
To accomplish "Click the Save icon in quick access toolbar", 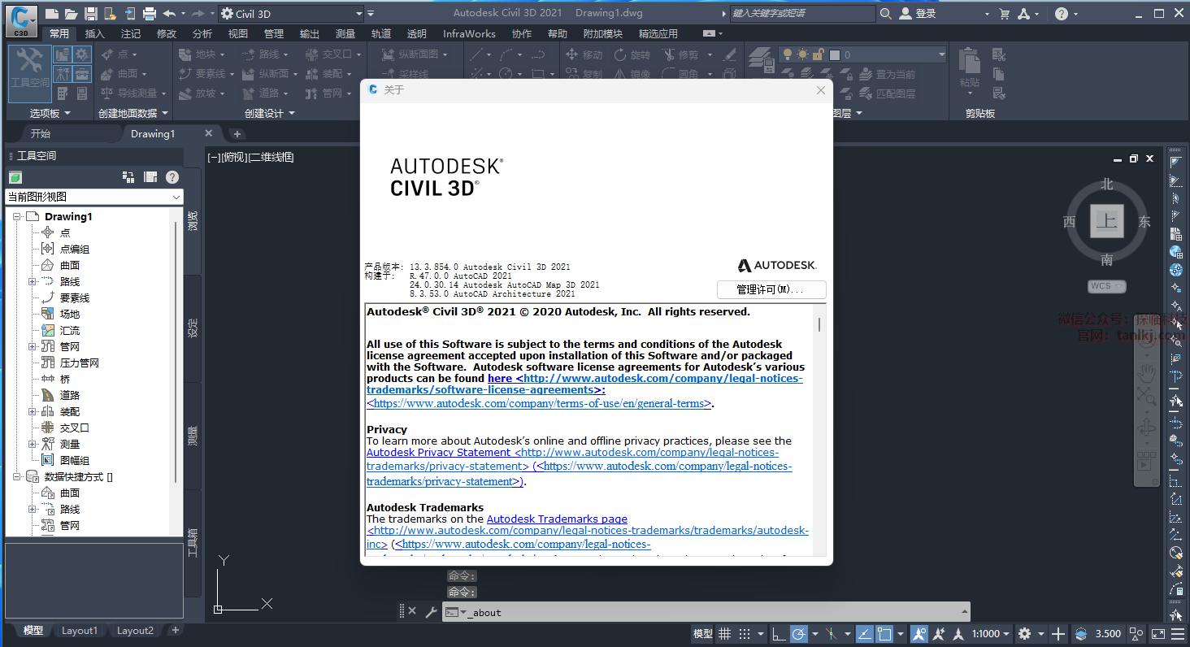I will click(x=91, y=14).
